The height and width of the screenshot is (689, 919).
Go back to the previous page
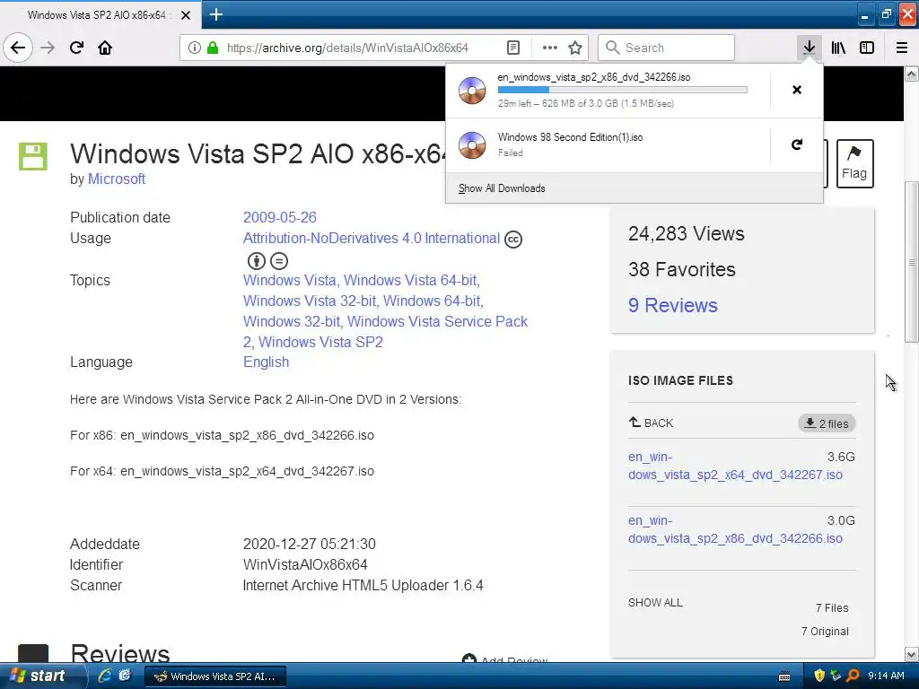click(x=18, y=48)
